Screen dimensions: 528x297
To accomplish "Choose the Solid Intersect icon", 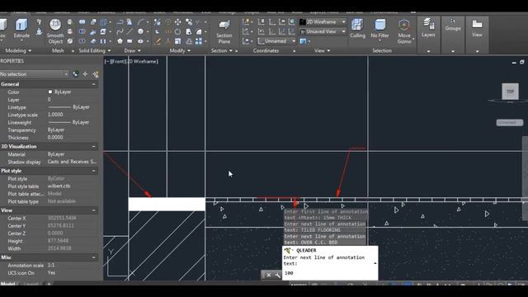I will [82, 41].
